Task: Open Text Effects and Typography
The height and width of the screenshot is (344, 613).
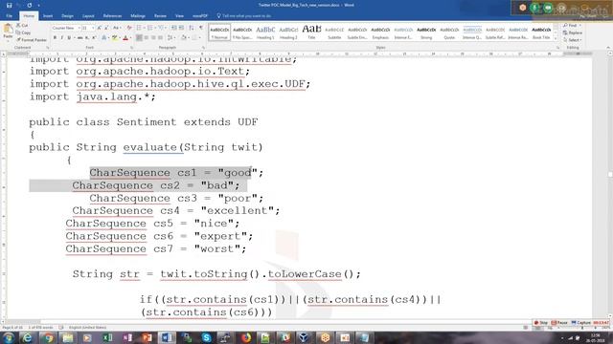Action: (x=104, y=38)
